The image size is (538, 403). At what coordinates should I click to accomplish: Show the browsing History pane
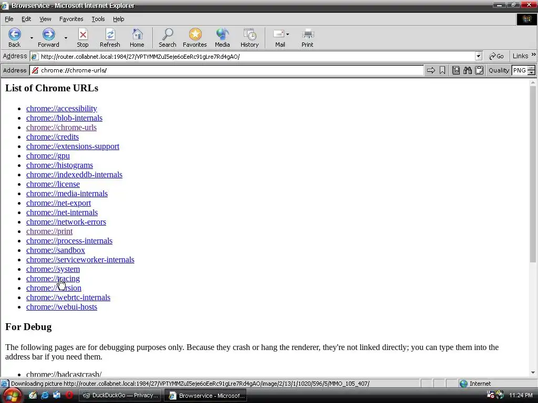250,38
